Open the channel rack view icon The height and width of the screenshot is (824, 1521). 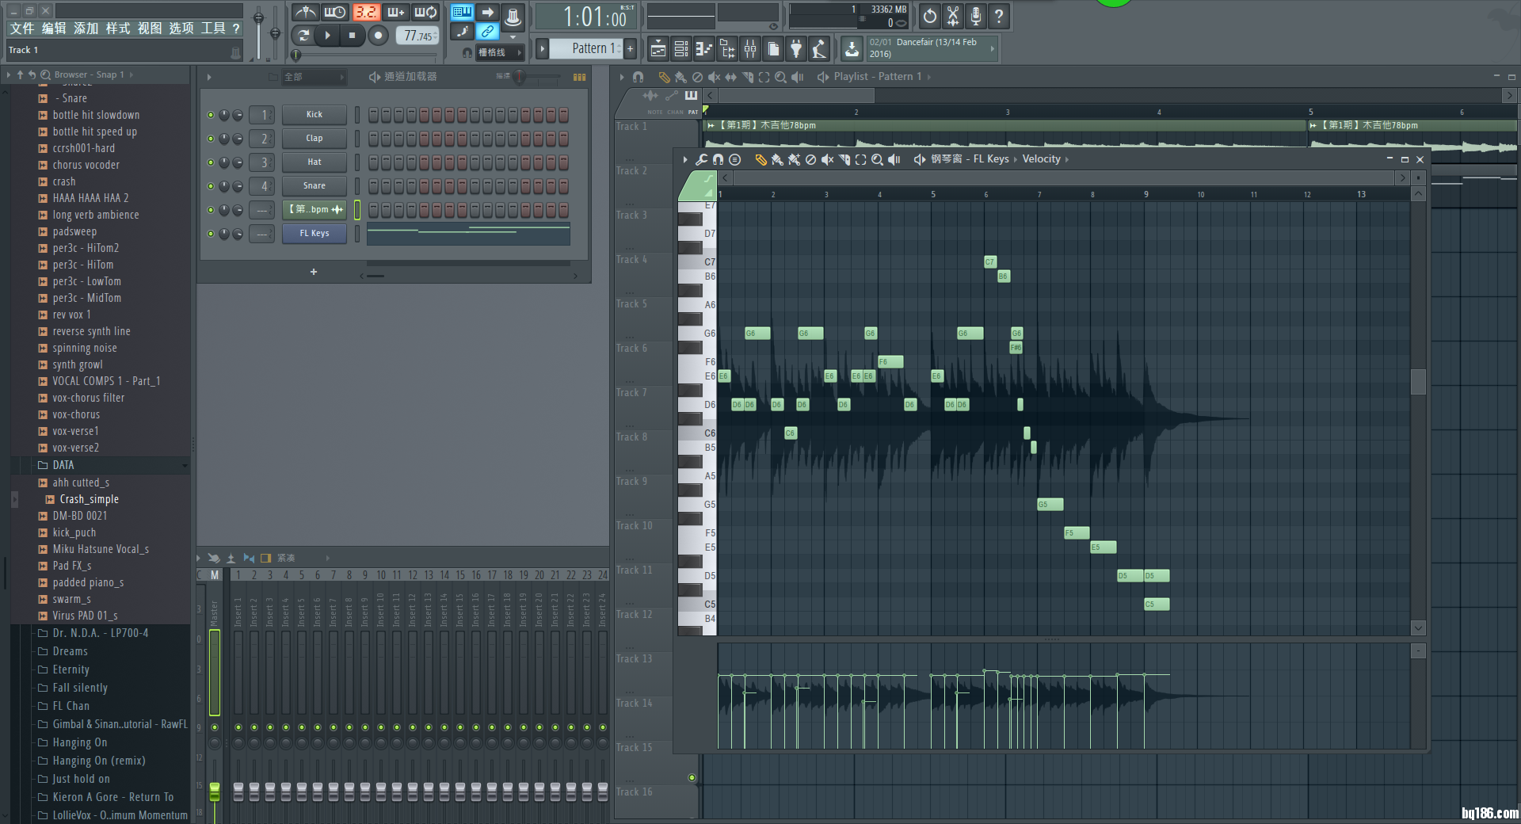(680, 49)
